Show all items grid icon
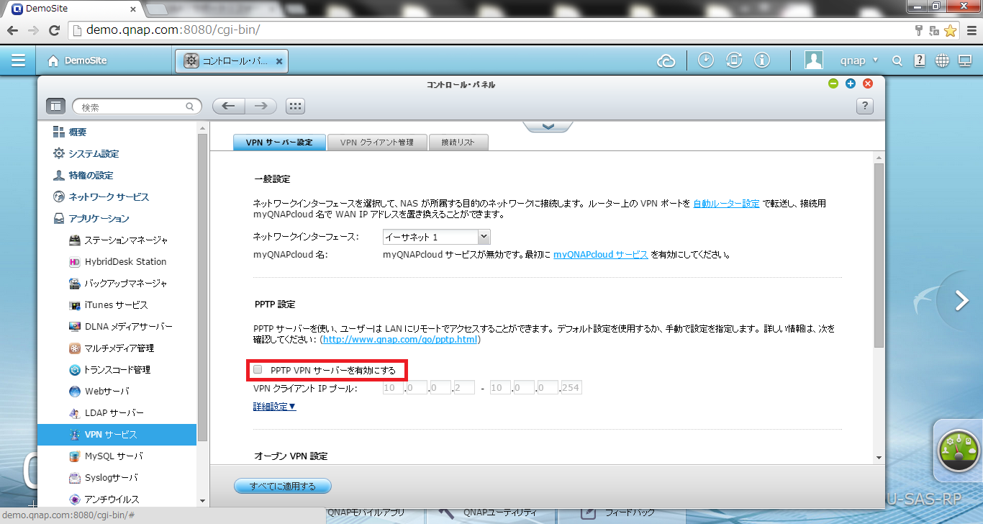 [295, 107]
